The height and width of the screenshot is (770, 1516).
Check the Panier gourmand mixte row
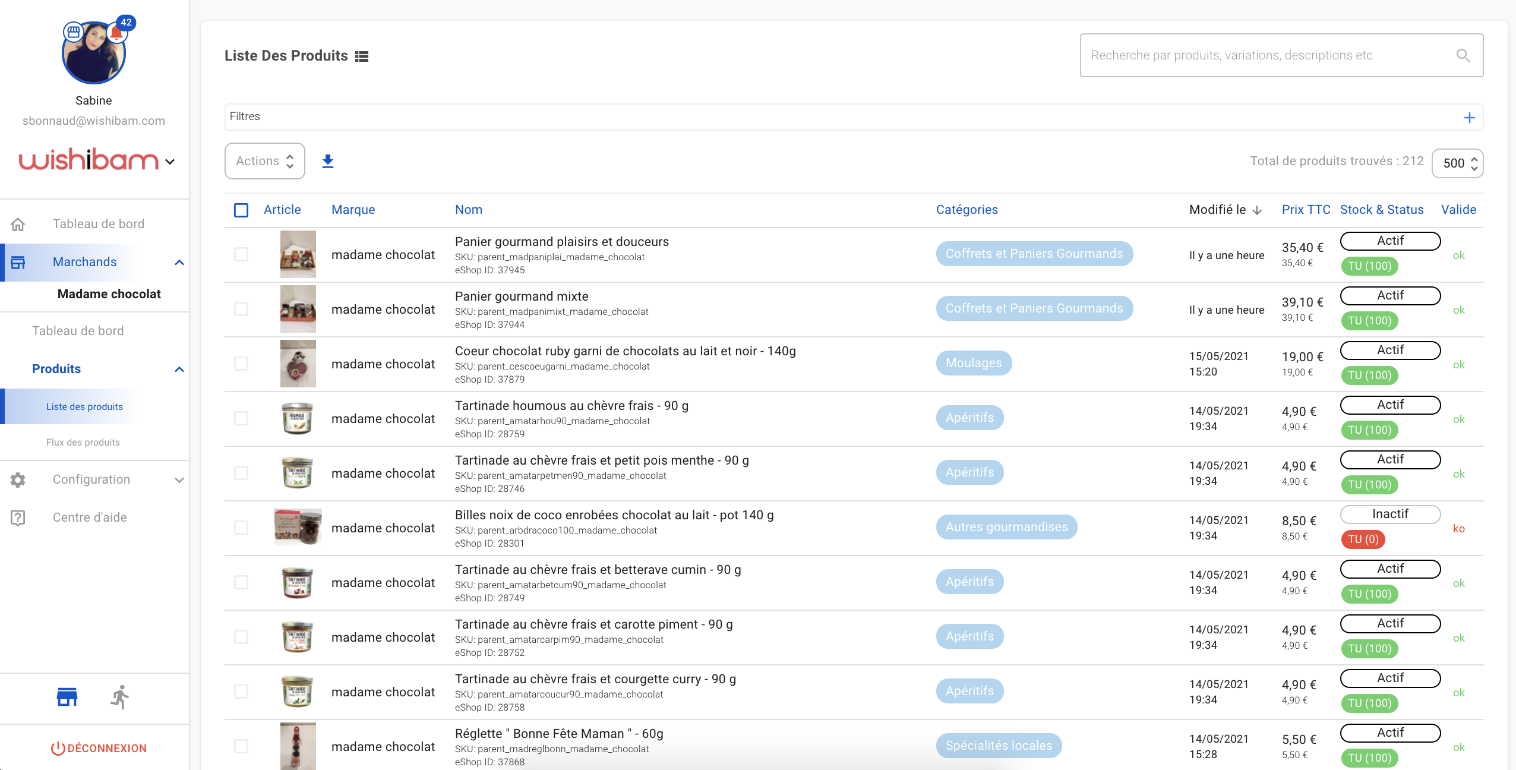pos(241,309)
